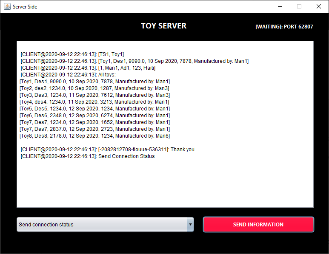Click the Java icon in the title bar
The width and height of the screenshot is (329, 254).
[x=7, y=6]
